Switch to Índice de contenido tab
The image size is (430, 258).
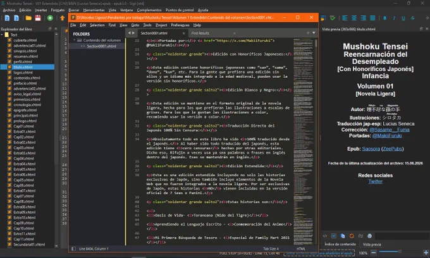[x=340, y=244]
